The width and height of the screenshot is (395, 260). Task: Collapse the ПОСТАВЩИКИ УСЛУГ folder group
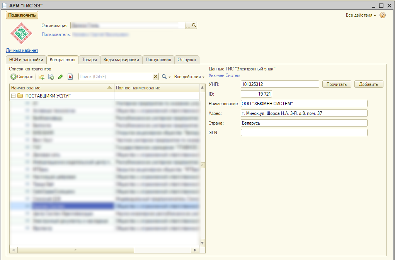pos(14,96)
